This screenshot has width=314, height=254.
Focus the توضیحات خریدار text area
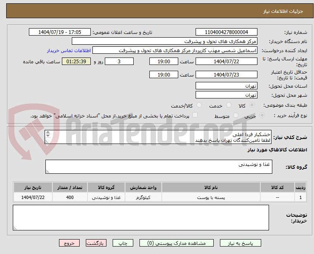tap(141, 217)
